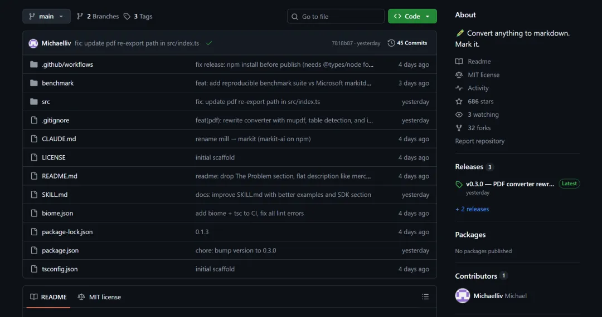Viewport: 602px width, 317px height.
Task: Click the Activity pulse icon
Action: (459, 88)
